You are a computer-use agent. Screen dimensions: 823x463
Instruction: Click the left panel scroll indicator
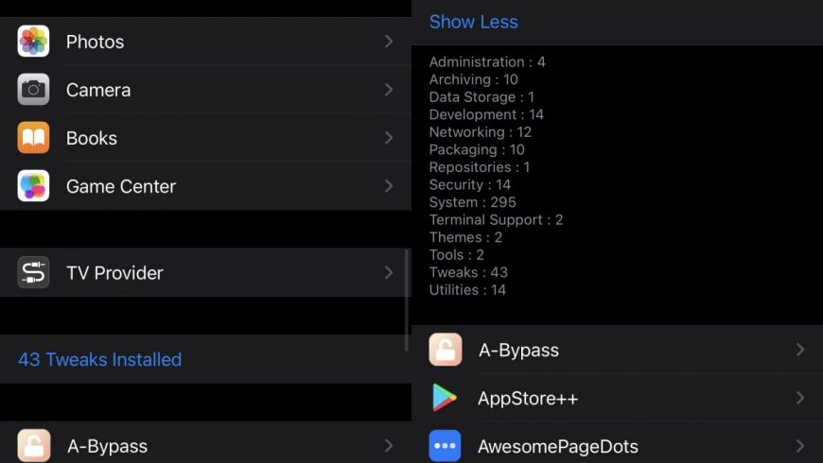(407, 300)
